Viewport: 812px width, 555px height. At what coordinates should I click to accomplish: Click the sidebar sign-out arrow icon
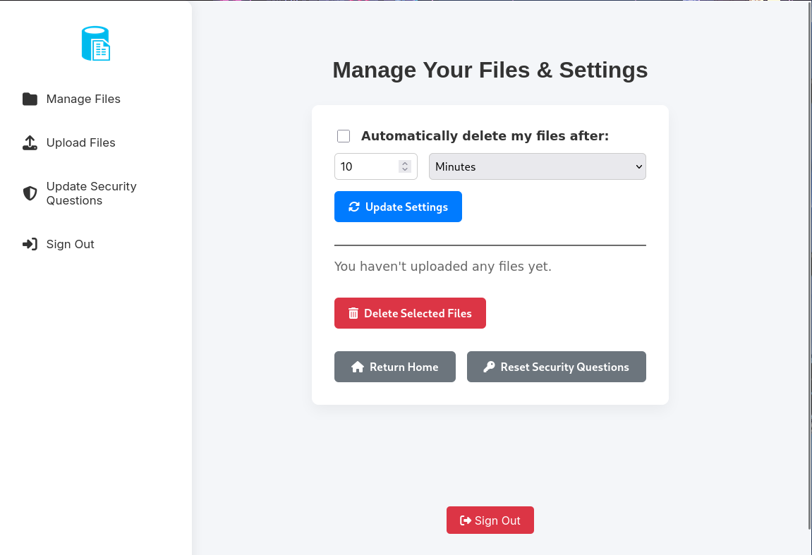(x=30, y=245)
